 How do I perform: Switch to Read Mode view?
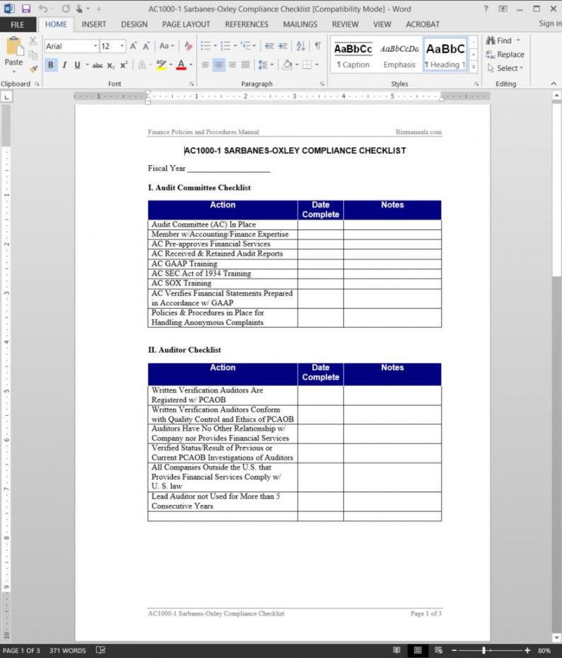396,650
